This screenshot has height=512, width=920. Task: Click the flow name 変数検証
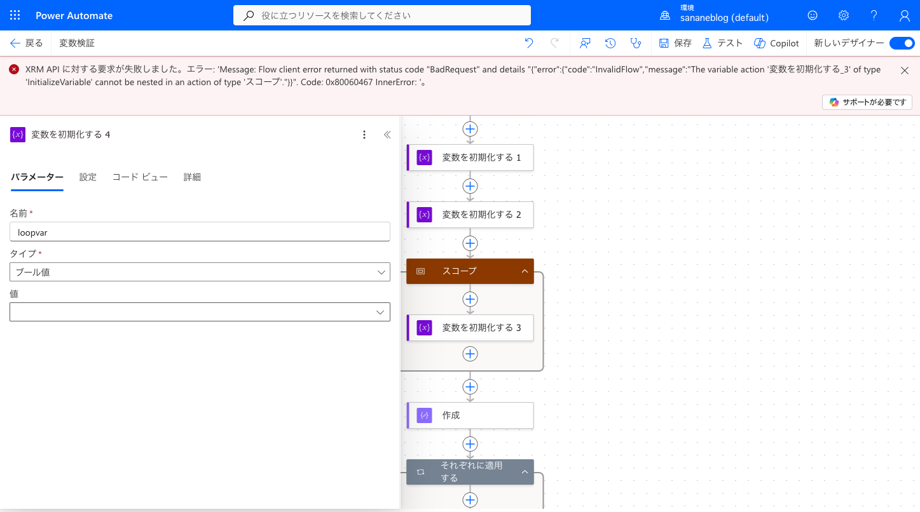coord(77,43)
